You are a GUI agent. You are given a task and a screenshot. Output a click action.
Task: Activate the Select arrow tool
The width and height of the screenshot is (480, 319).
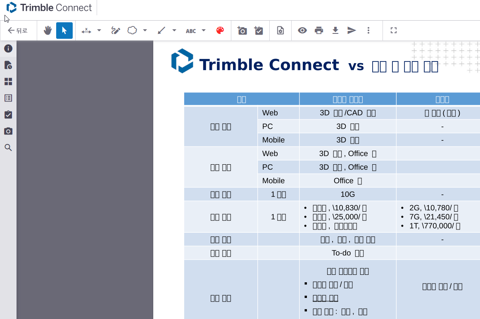[64, 31]
